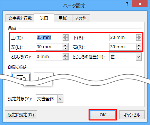
Task: Open help with the question mark
Action: point(127,4)
